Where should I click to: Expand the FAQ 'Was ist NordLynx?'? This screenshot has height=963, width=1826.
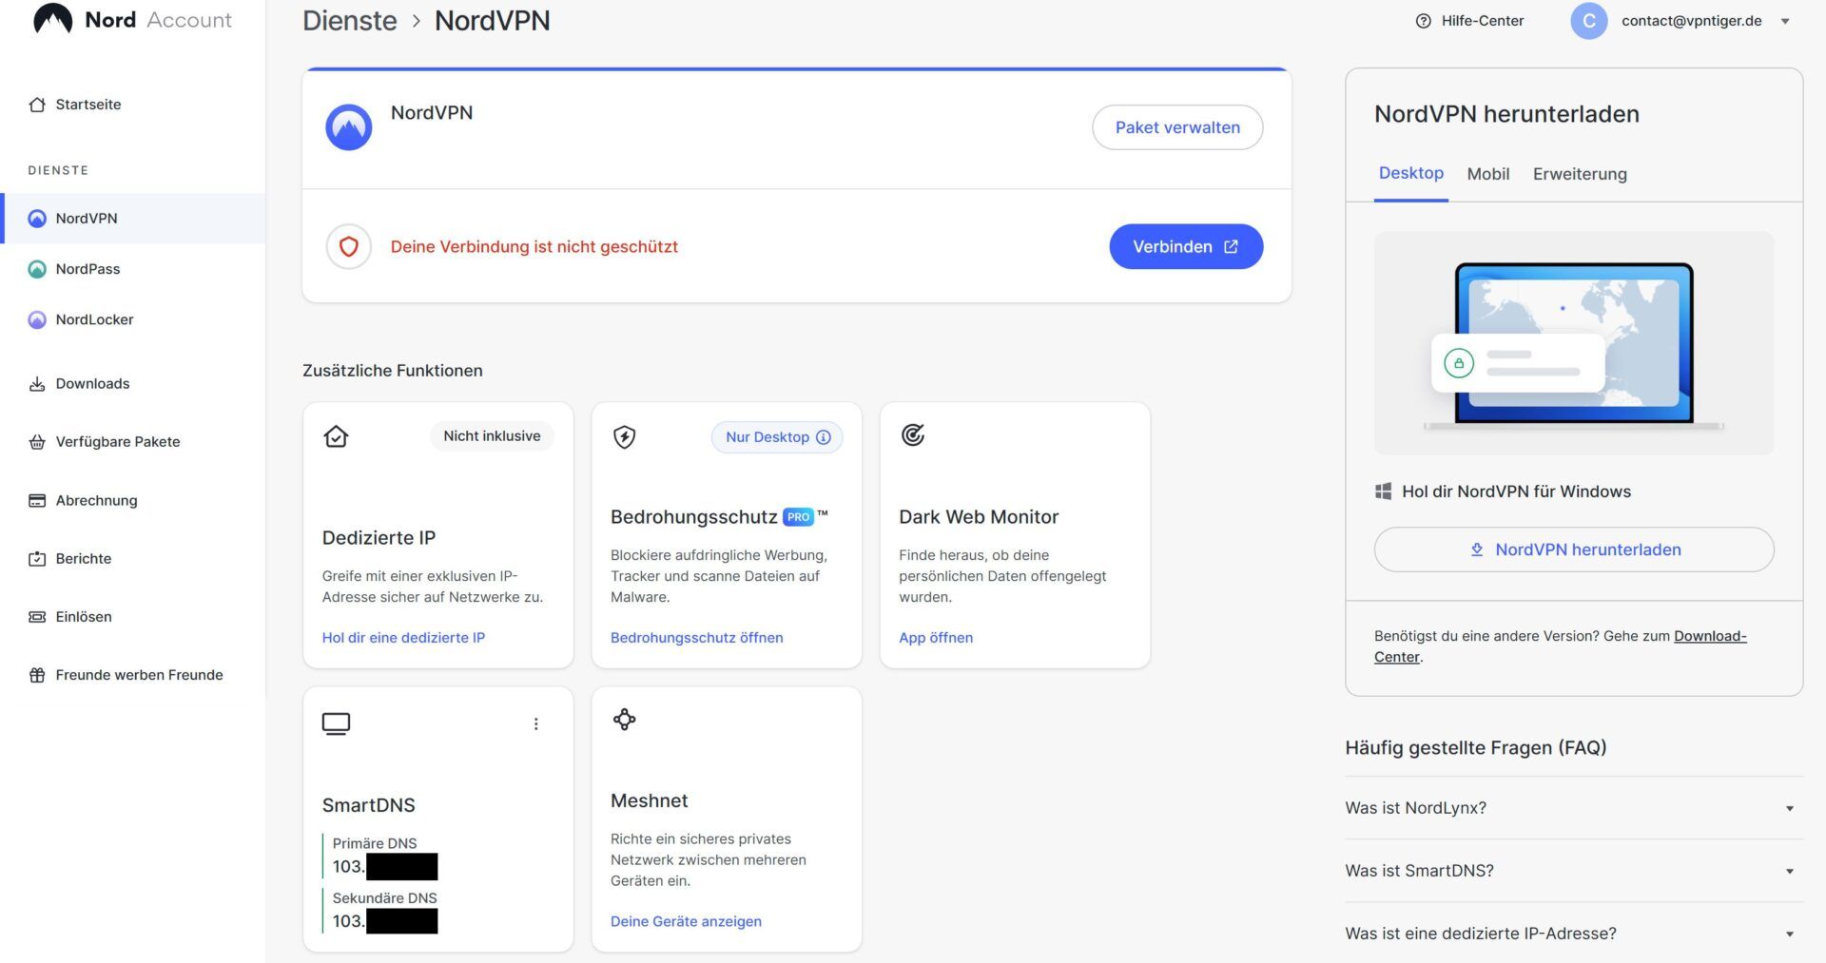pyautogui.click(x=1574, y=808)
